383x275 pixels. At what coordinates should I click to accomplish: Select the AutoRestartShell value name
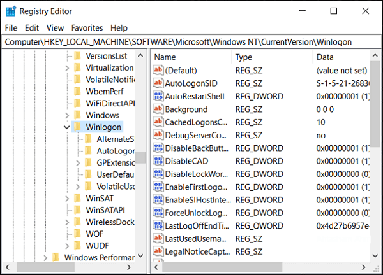tap(195, 96)
